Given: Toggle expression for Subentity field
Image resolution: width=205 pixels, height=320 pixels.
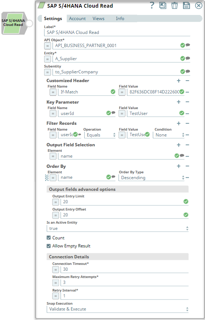Looking at the screenshot, I should (47, 72).
